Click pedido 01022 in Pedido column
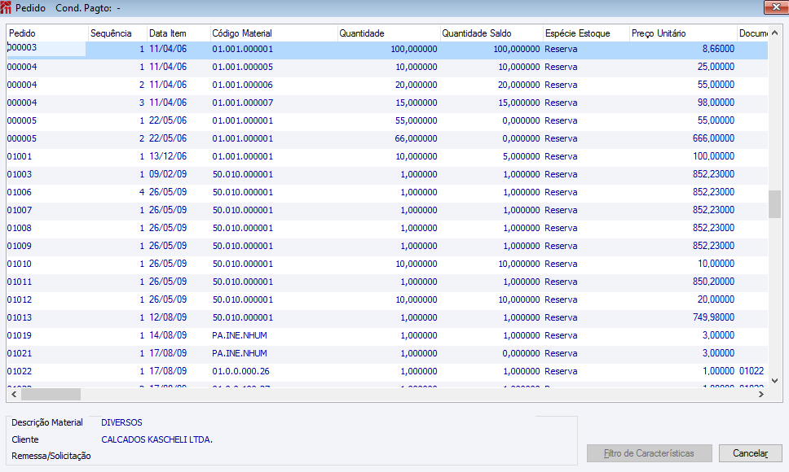 (x=19, y=371)
